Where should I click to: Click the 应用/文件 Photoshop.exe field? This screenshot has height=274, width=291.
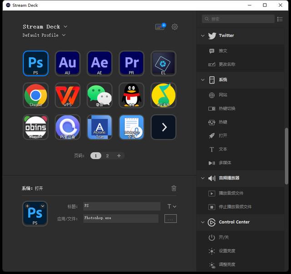121,219
